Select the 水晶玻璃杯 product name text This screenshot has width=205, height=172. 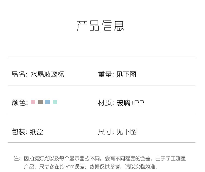pyautogui.click(x=47, y=75)
